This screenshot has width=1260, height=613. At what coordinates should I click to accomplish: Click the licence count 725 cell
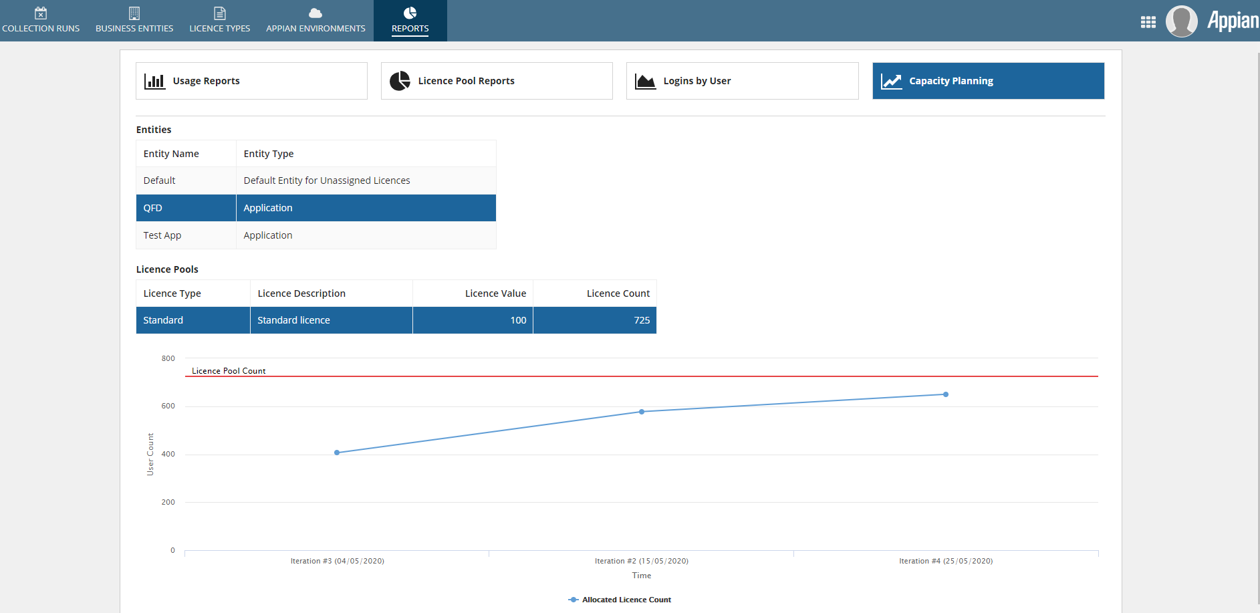click(x=595, y=320)
